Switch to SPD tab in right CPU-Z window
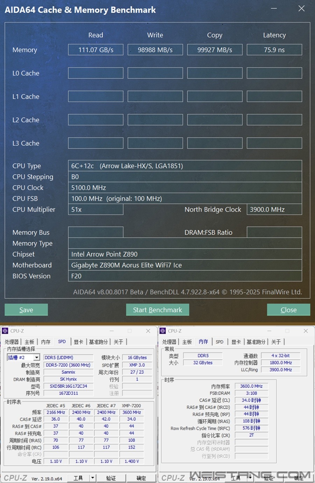The height and width of the screenshot is (483, 315). (x=219, y=342)
